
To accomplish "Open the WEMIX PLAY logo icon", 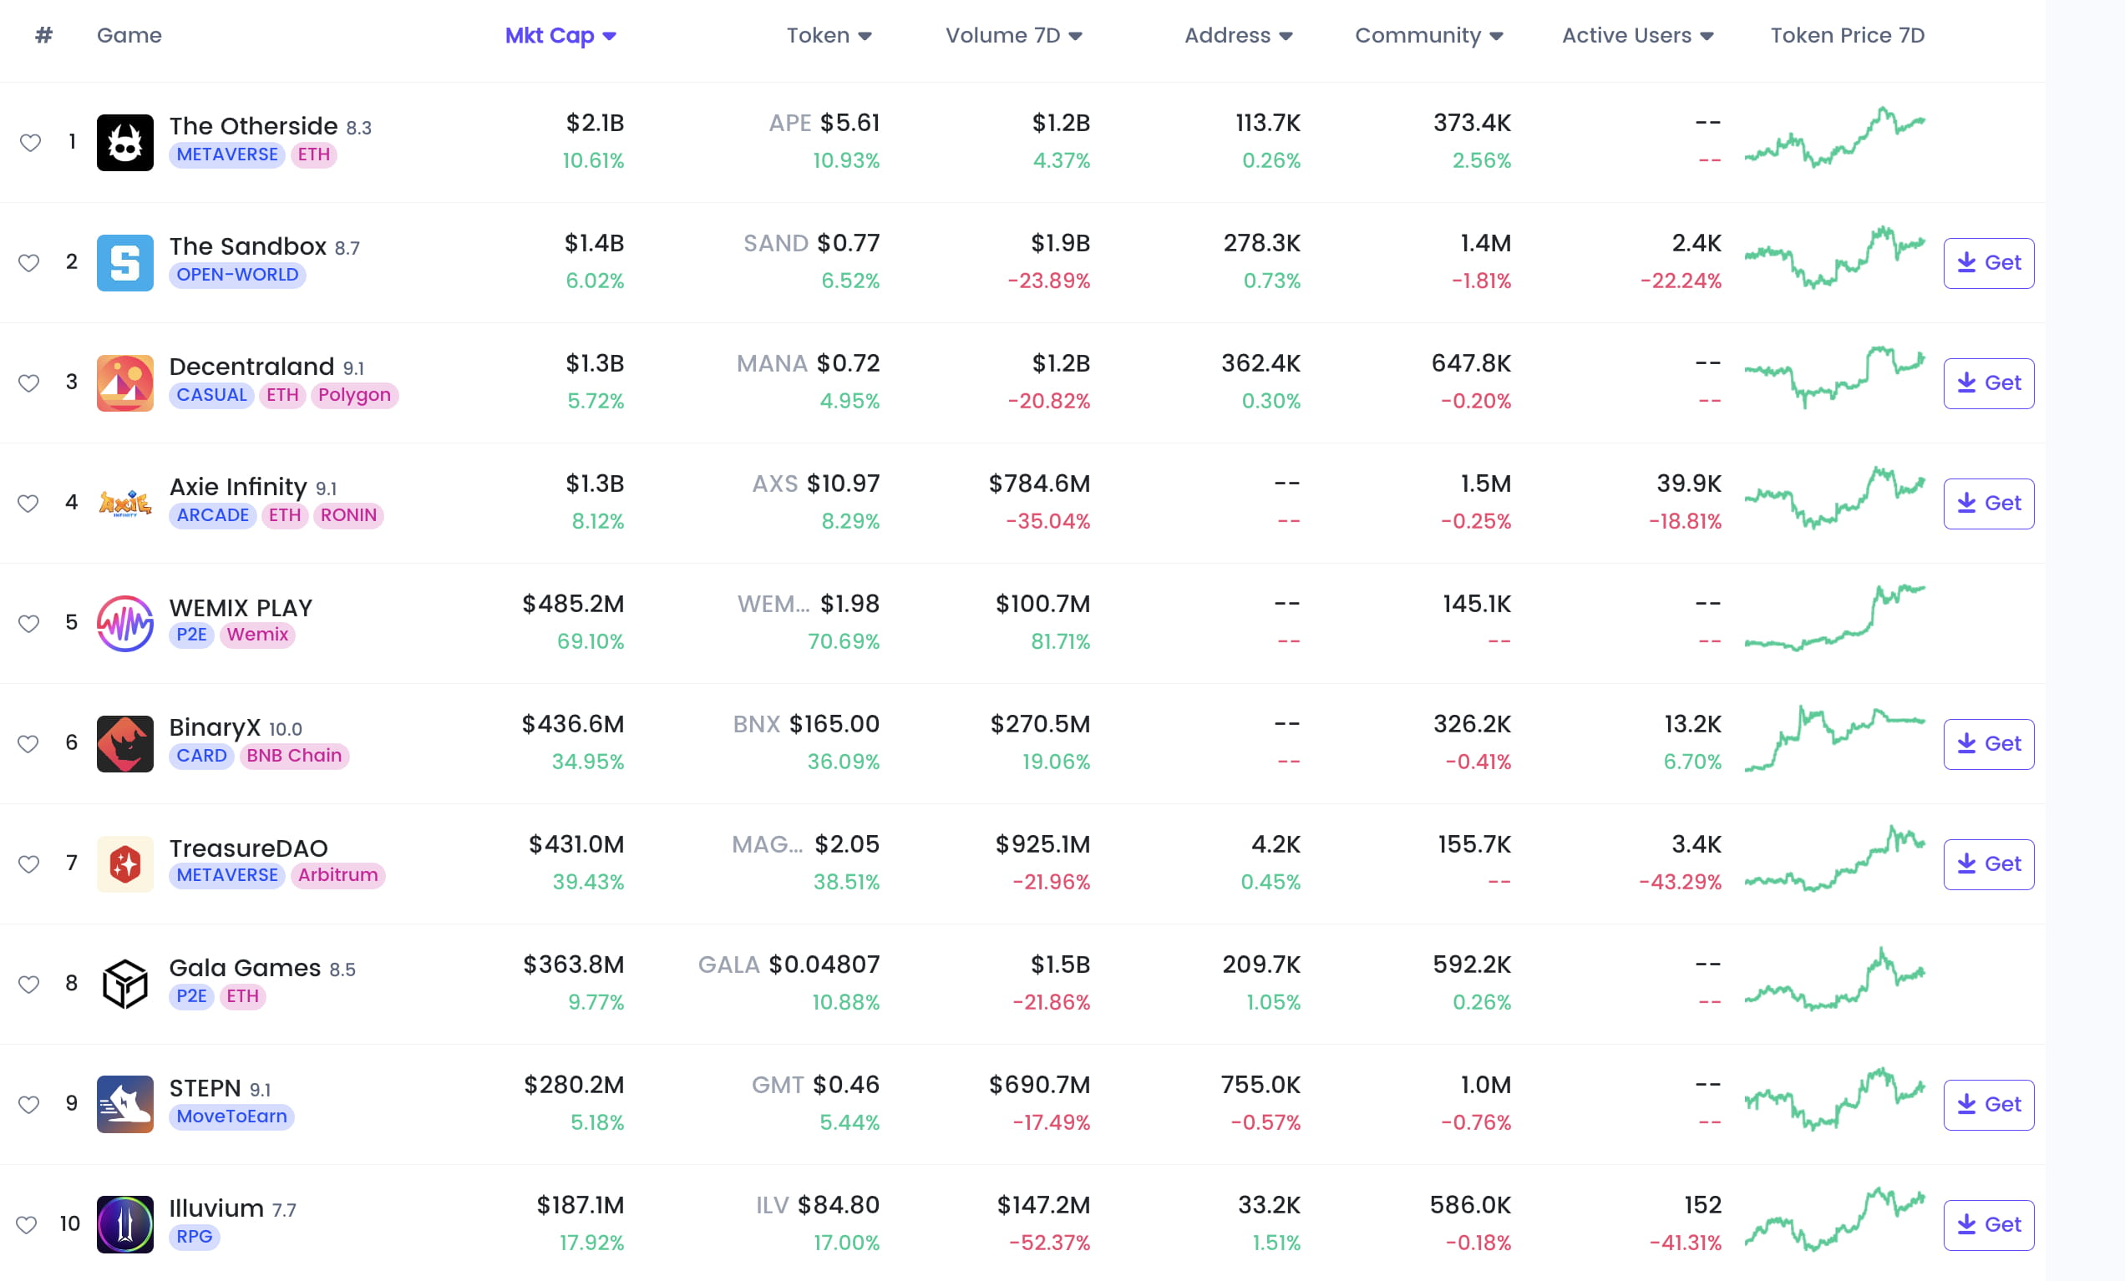I will click(x=125, y=623).
